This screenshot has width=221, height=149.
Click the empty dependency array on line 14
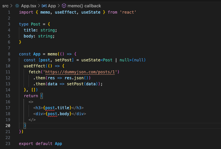pyautogui.click(x=33, y=90)
